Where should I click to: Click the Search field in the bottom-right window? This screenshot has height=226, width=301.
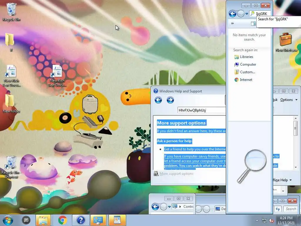pyautogui.click(x=291, y=209)
